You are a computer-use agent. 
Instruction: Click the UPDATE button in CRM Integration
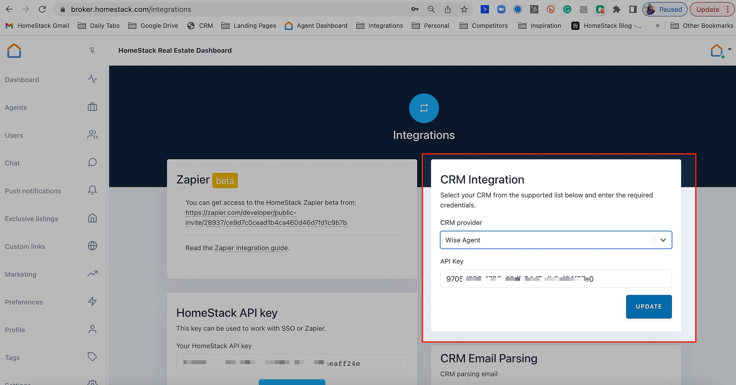649,307
